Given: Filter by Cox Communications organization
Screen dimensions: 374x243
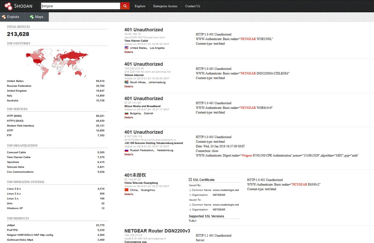Looking at the screenshot, I should (20, 172).
